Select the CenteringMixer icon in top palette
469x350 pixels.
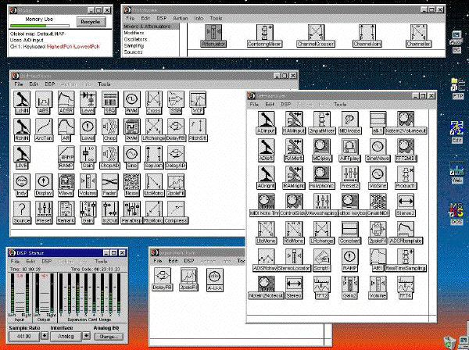tap(264, 36)
